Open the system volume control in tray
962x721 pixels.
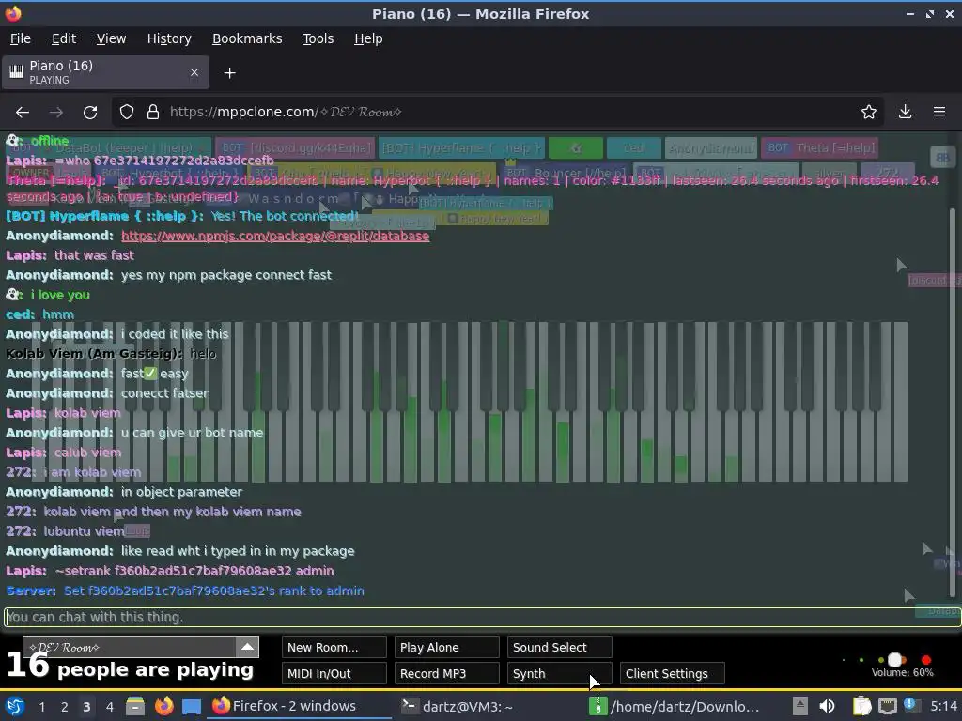click(827, 706)
